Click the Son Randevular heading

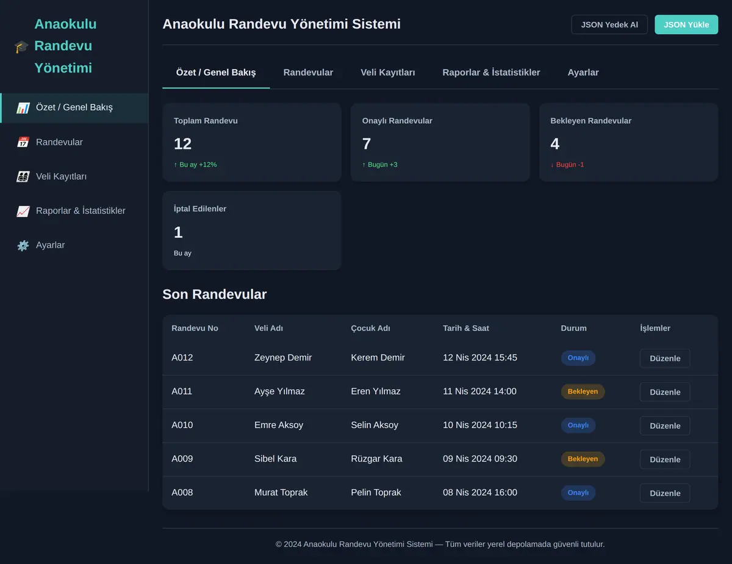tap(215, 294)
